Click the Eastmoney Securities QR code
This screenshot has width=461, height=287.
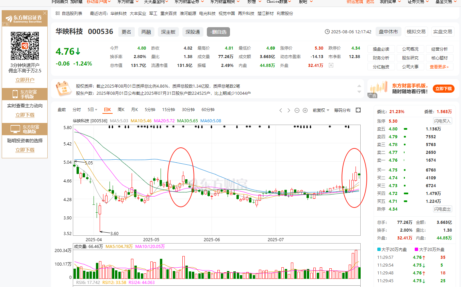(25, 46)
